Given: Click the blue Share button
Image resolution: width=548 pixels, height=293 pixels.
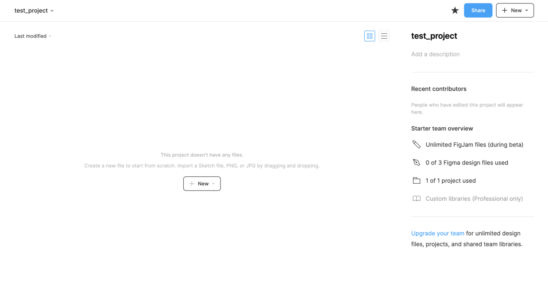Looking at the screenshot, I should [478, 11].
